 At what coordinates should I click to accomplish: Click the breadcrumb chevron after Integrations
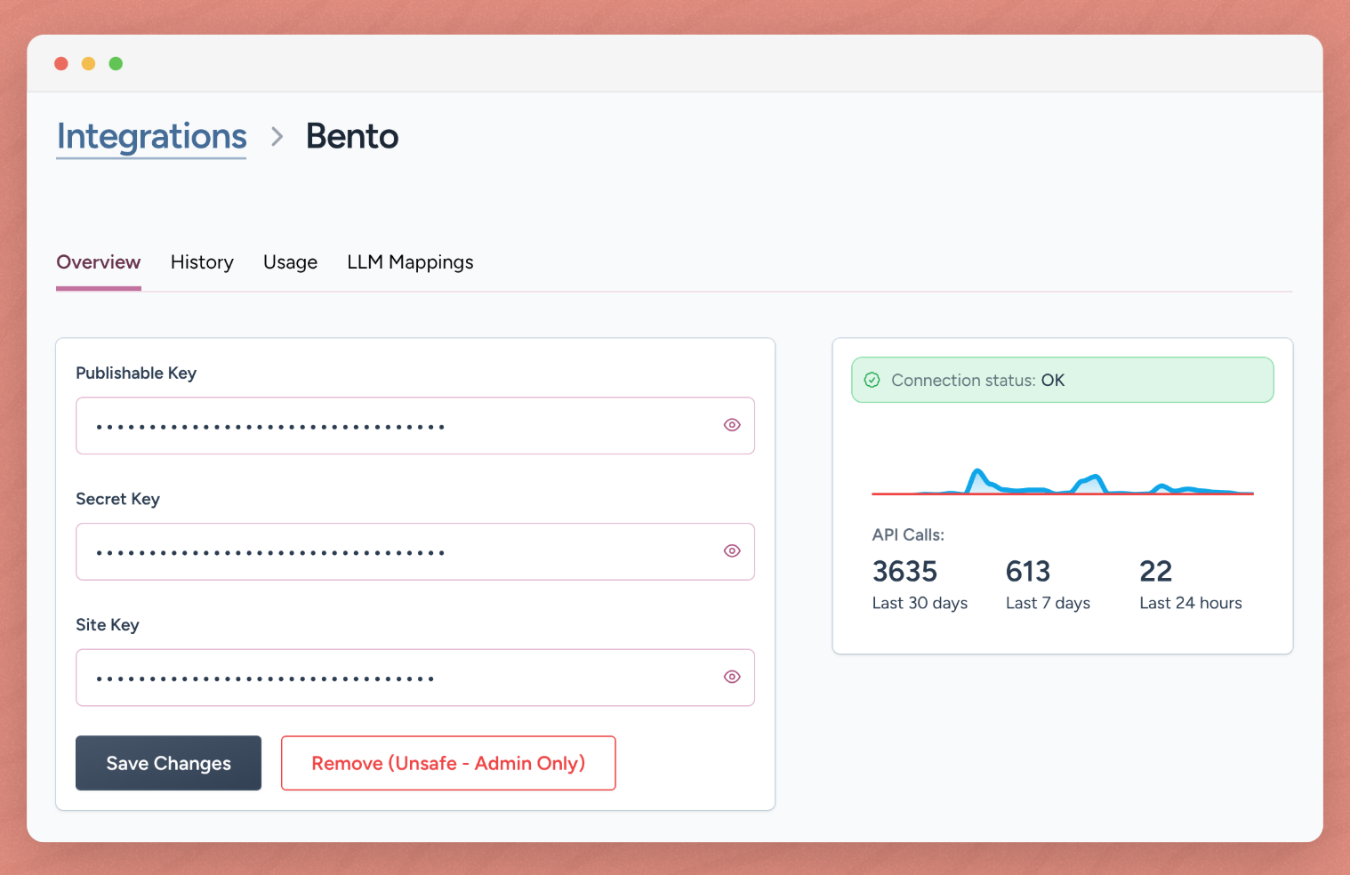(x=277, y=136)
